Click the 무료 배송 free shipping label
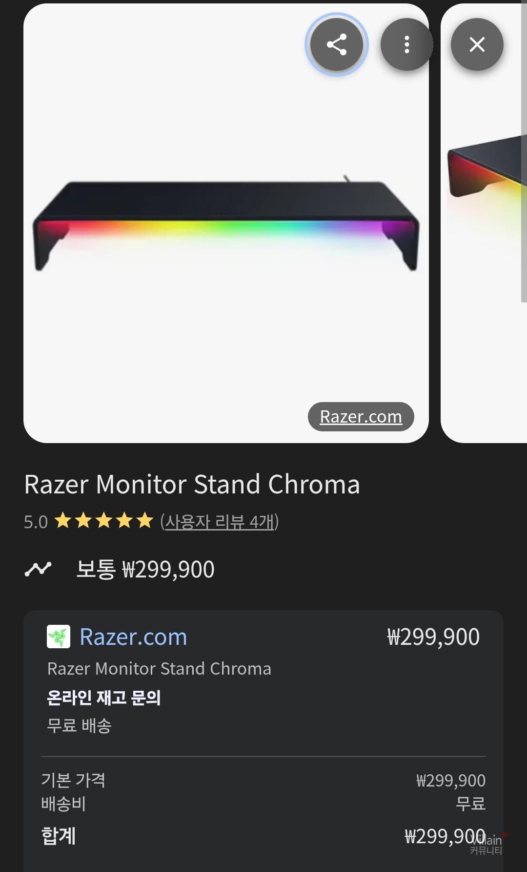The height and width of the screenshot is (872, 527). pyautogui.click(x=79, y=725)
